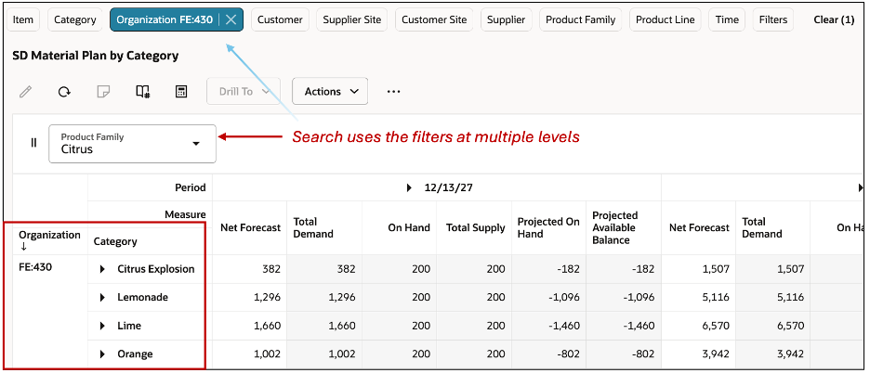Click the Filters button
This screenshot has height=373, width=870.
point(772,19)
